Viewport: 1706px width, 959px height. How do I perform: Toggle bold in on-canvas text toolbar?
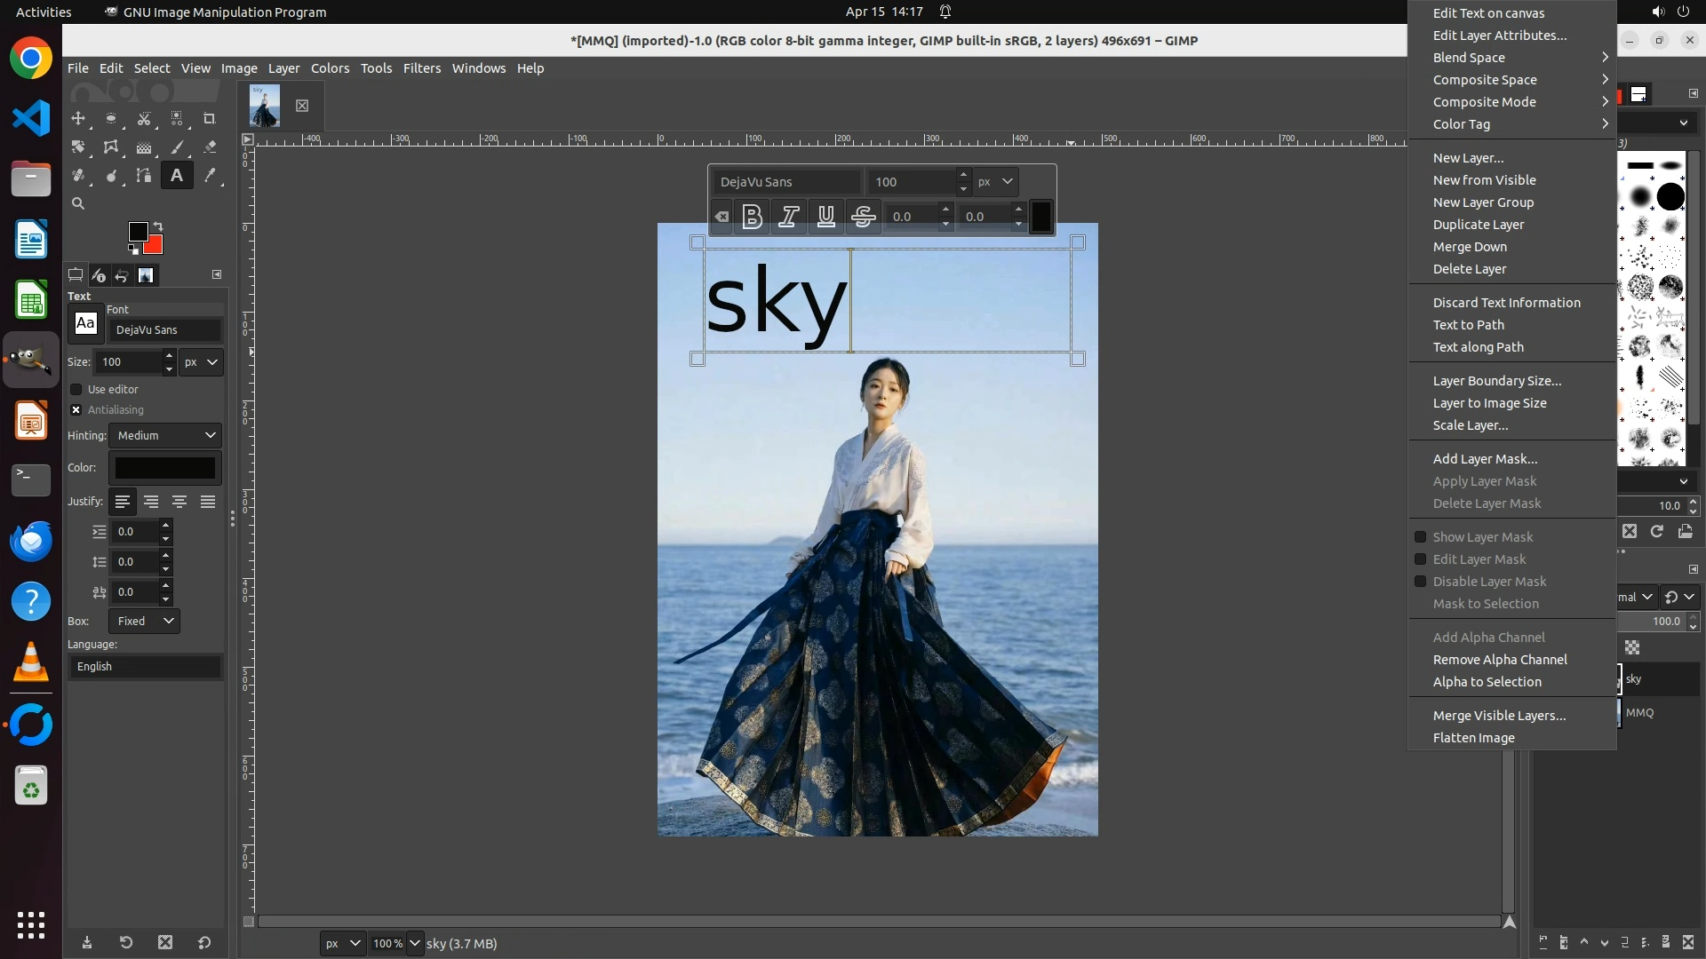click(x=752, y=216)
